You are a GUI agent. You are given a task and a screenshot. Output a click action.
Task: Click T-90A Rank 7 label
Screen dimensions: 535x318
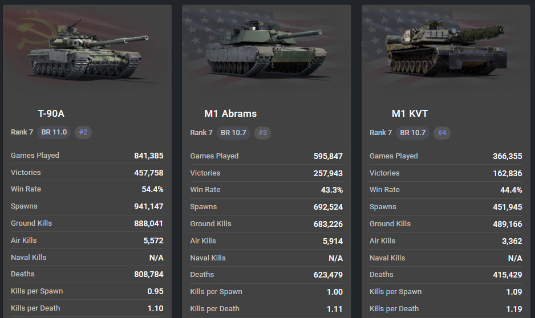point(22,132)
